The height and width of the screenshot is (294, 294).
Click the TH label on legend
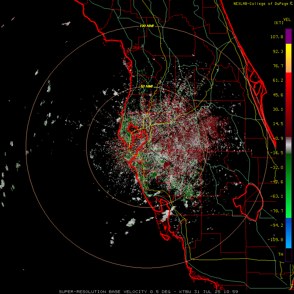tap(281, 254)
